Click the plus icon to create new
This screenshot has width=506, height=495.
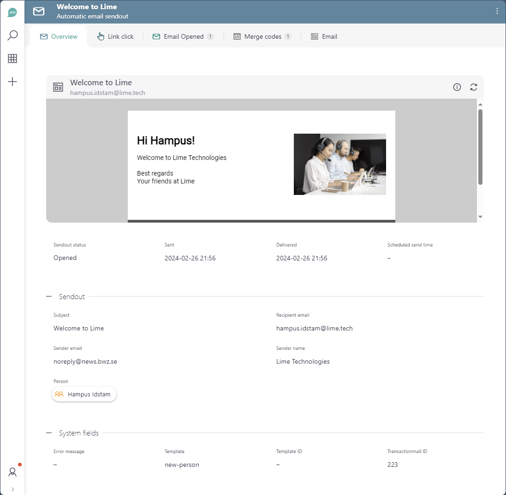(x=12, y=82)
